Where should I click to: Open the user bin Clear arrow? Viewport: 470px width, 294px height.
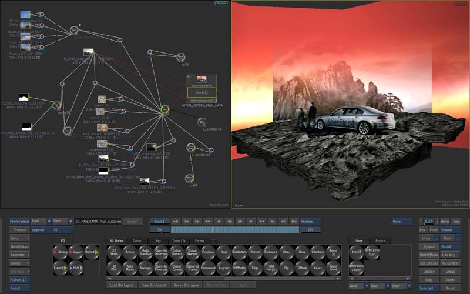coord(409,286)
